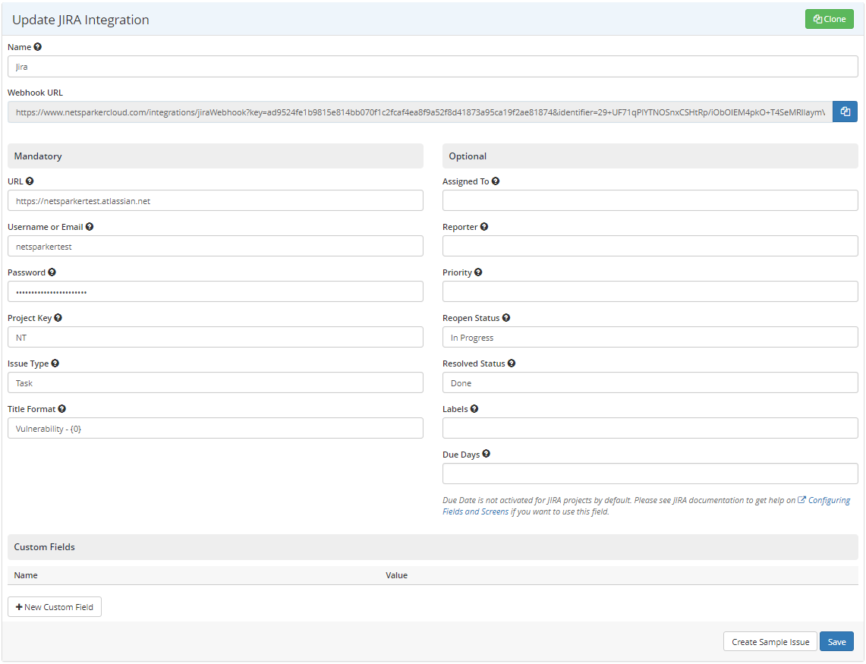Focus the Reopen Status field
Image resolution: width=866 pixels, height=664 pixels.
coord(650,337)
